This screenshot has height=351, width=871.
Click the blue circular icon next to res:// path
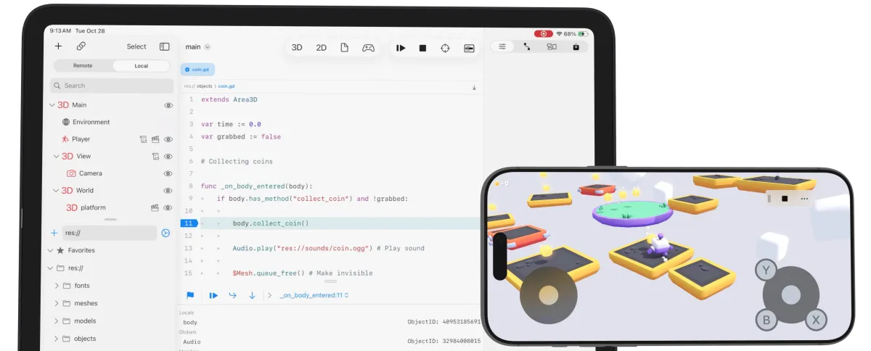click(165, 233)
